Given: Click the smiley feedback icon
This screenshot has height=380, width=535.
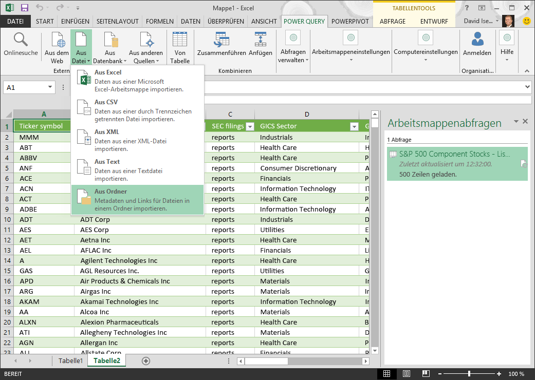Looking at the screenshot, I should coord(527,21).
